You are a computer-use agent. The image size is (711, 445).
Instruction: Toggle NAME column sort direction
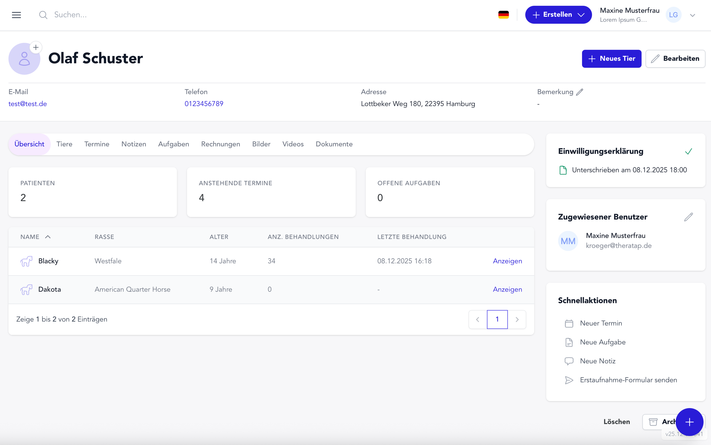(x=48, y=237)
